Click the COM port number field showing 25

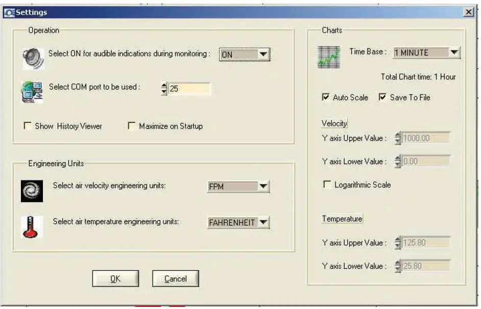coord(189,89)
